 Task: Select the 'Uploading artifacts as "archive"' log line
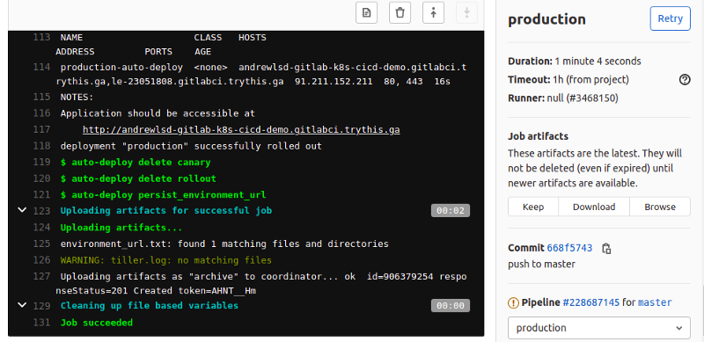click(x=260, y=284)
